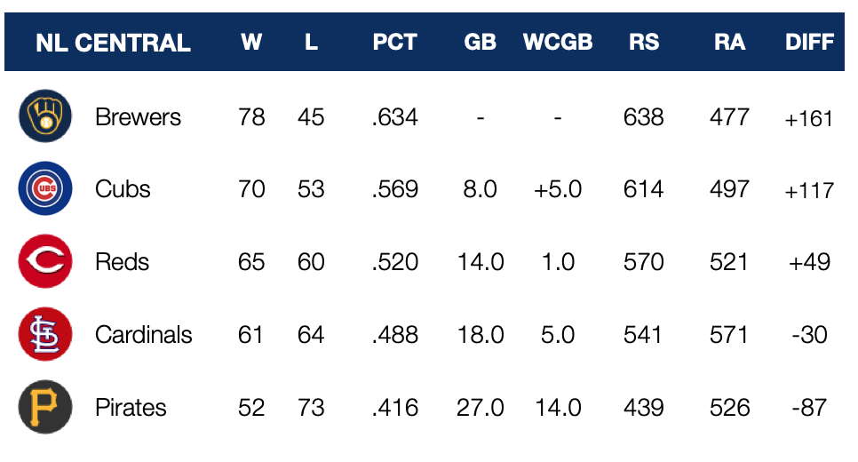Open the Cubs team name link
858x462 pixels.
coord(123,189)
